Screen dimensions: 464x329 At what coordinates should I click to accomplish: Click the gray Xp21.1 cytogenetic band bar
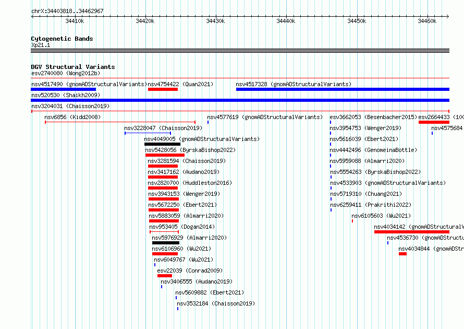(x=240, y=51)
